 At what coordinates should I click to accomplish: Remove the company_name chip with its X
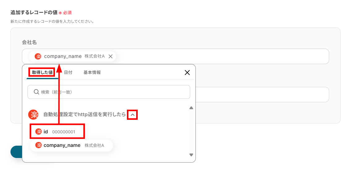pos(110,56)
